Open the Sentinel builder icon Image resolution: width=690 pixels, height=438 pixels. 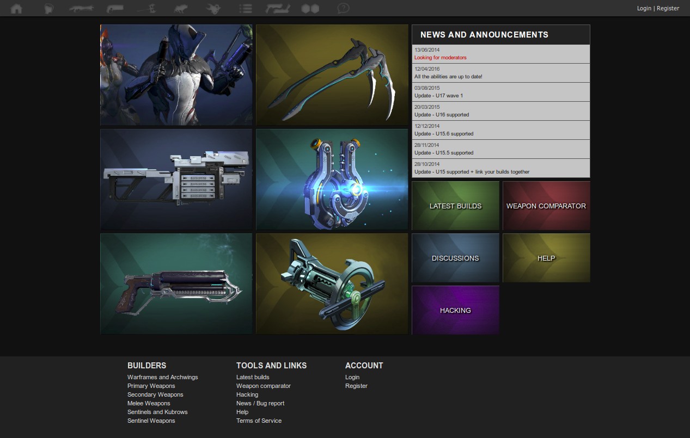pos(212,8)
